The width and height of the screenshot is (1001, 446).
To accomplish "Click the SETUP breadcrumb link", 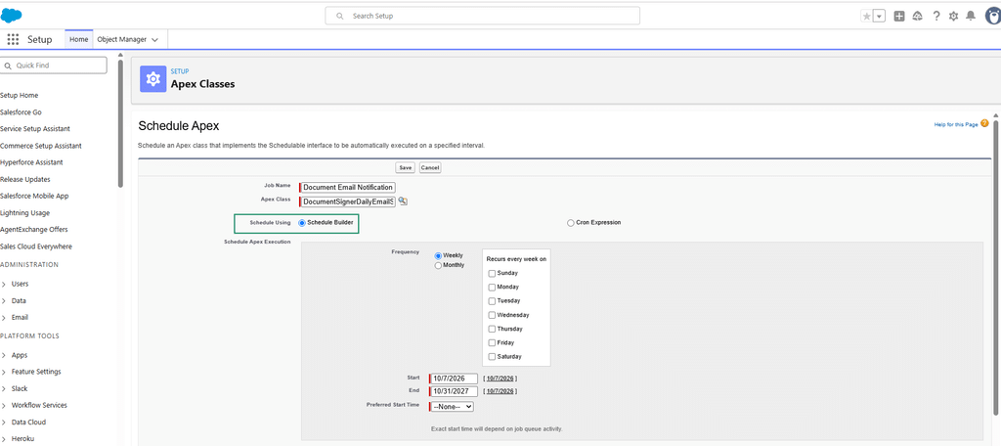I will coord(180,71).
